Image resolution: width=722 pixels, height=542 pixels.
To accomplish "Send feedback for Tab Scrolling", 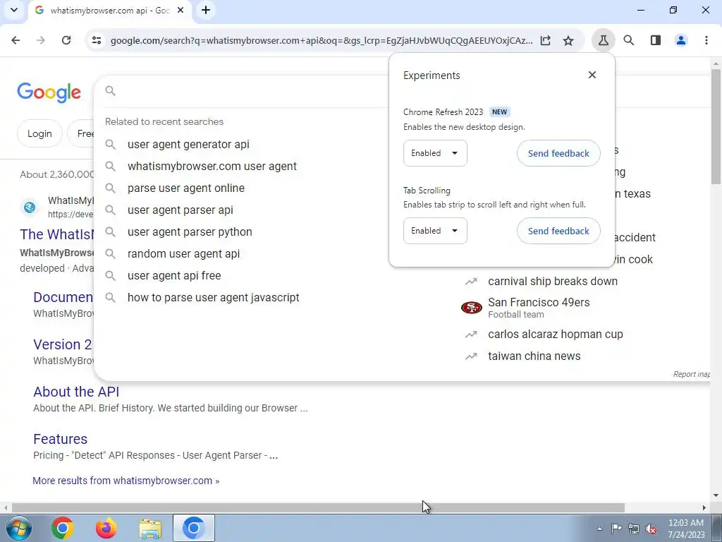I will coord(558,231).
